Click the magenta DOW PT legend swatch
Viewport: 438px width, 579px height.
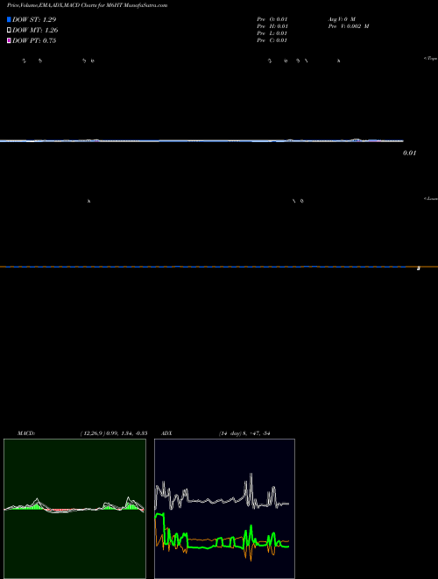(9, 40)
